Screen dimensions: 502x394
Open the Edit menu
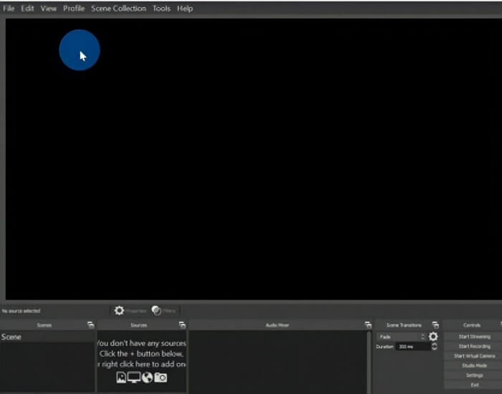click(27, 9)
